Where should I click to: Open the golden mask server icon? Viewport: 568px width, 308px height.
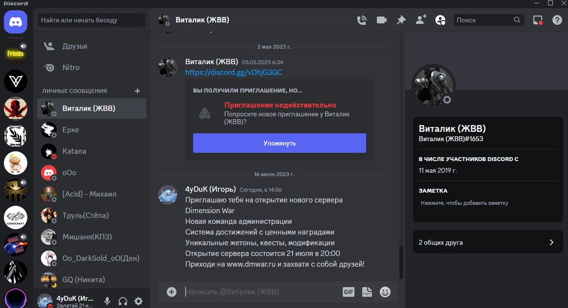(16, 191)
